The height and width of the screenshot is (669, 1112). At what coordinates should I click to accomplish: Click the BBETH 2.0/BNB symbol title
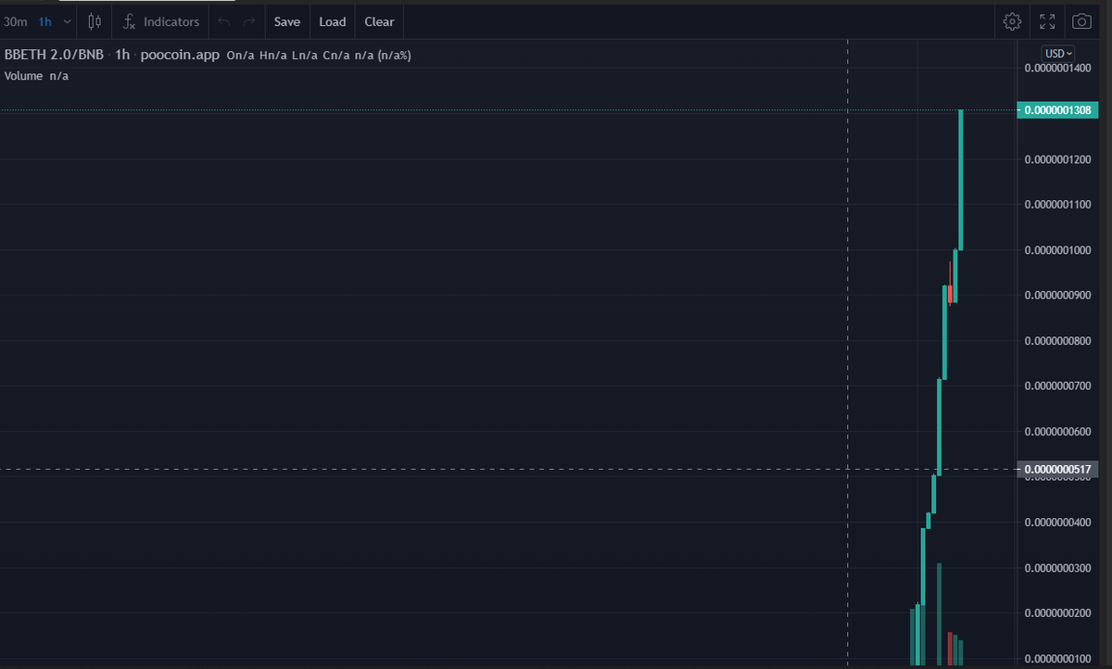coord(54,55)
